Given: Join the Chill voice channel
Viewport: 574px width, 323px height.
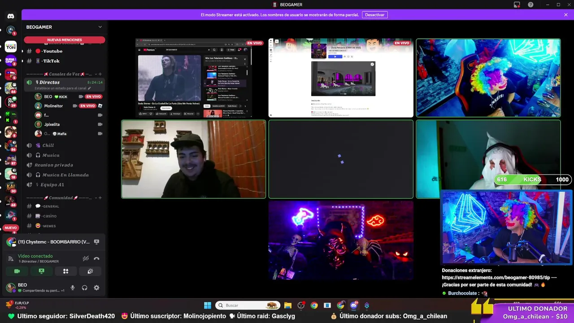Looking at the screenshot, I should [64, 145].
